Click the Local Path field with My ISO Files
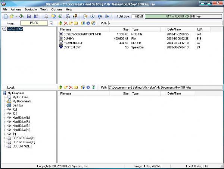 (x=165, y=87)
